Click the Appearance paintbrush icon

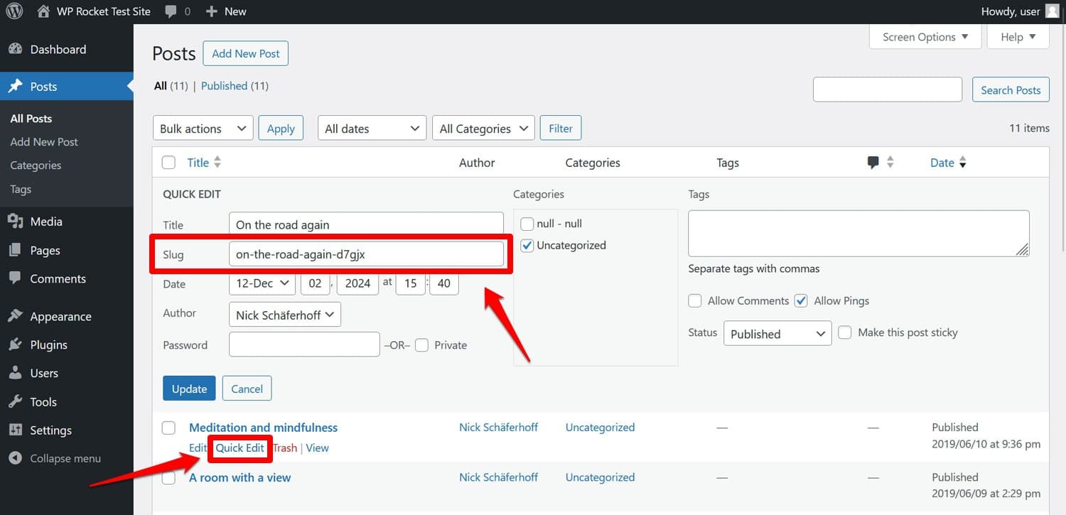16,316
